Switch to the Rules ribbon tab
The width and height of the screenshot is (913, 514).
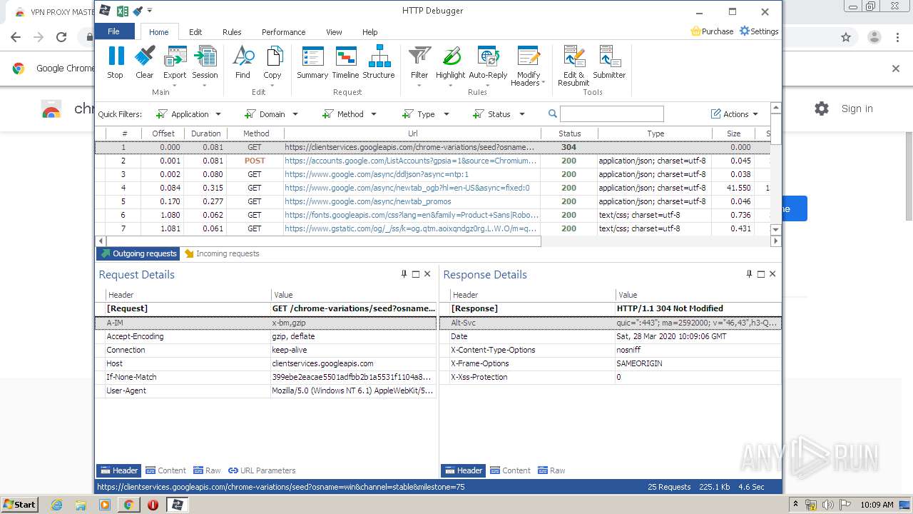click(x=232, y=32)
